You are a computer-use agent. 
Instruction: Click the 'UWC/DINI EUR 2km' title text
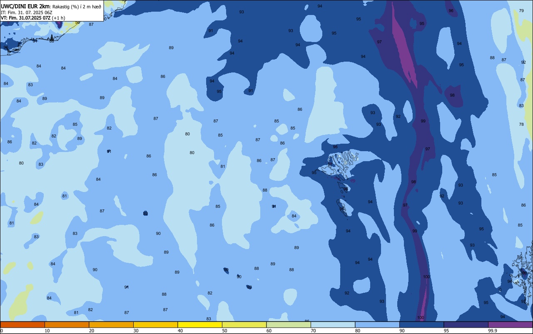tap(25, 6)
